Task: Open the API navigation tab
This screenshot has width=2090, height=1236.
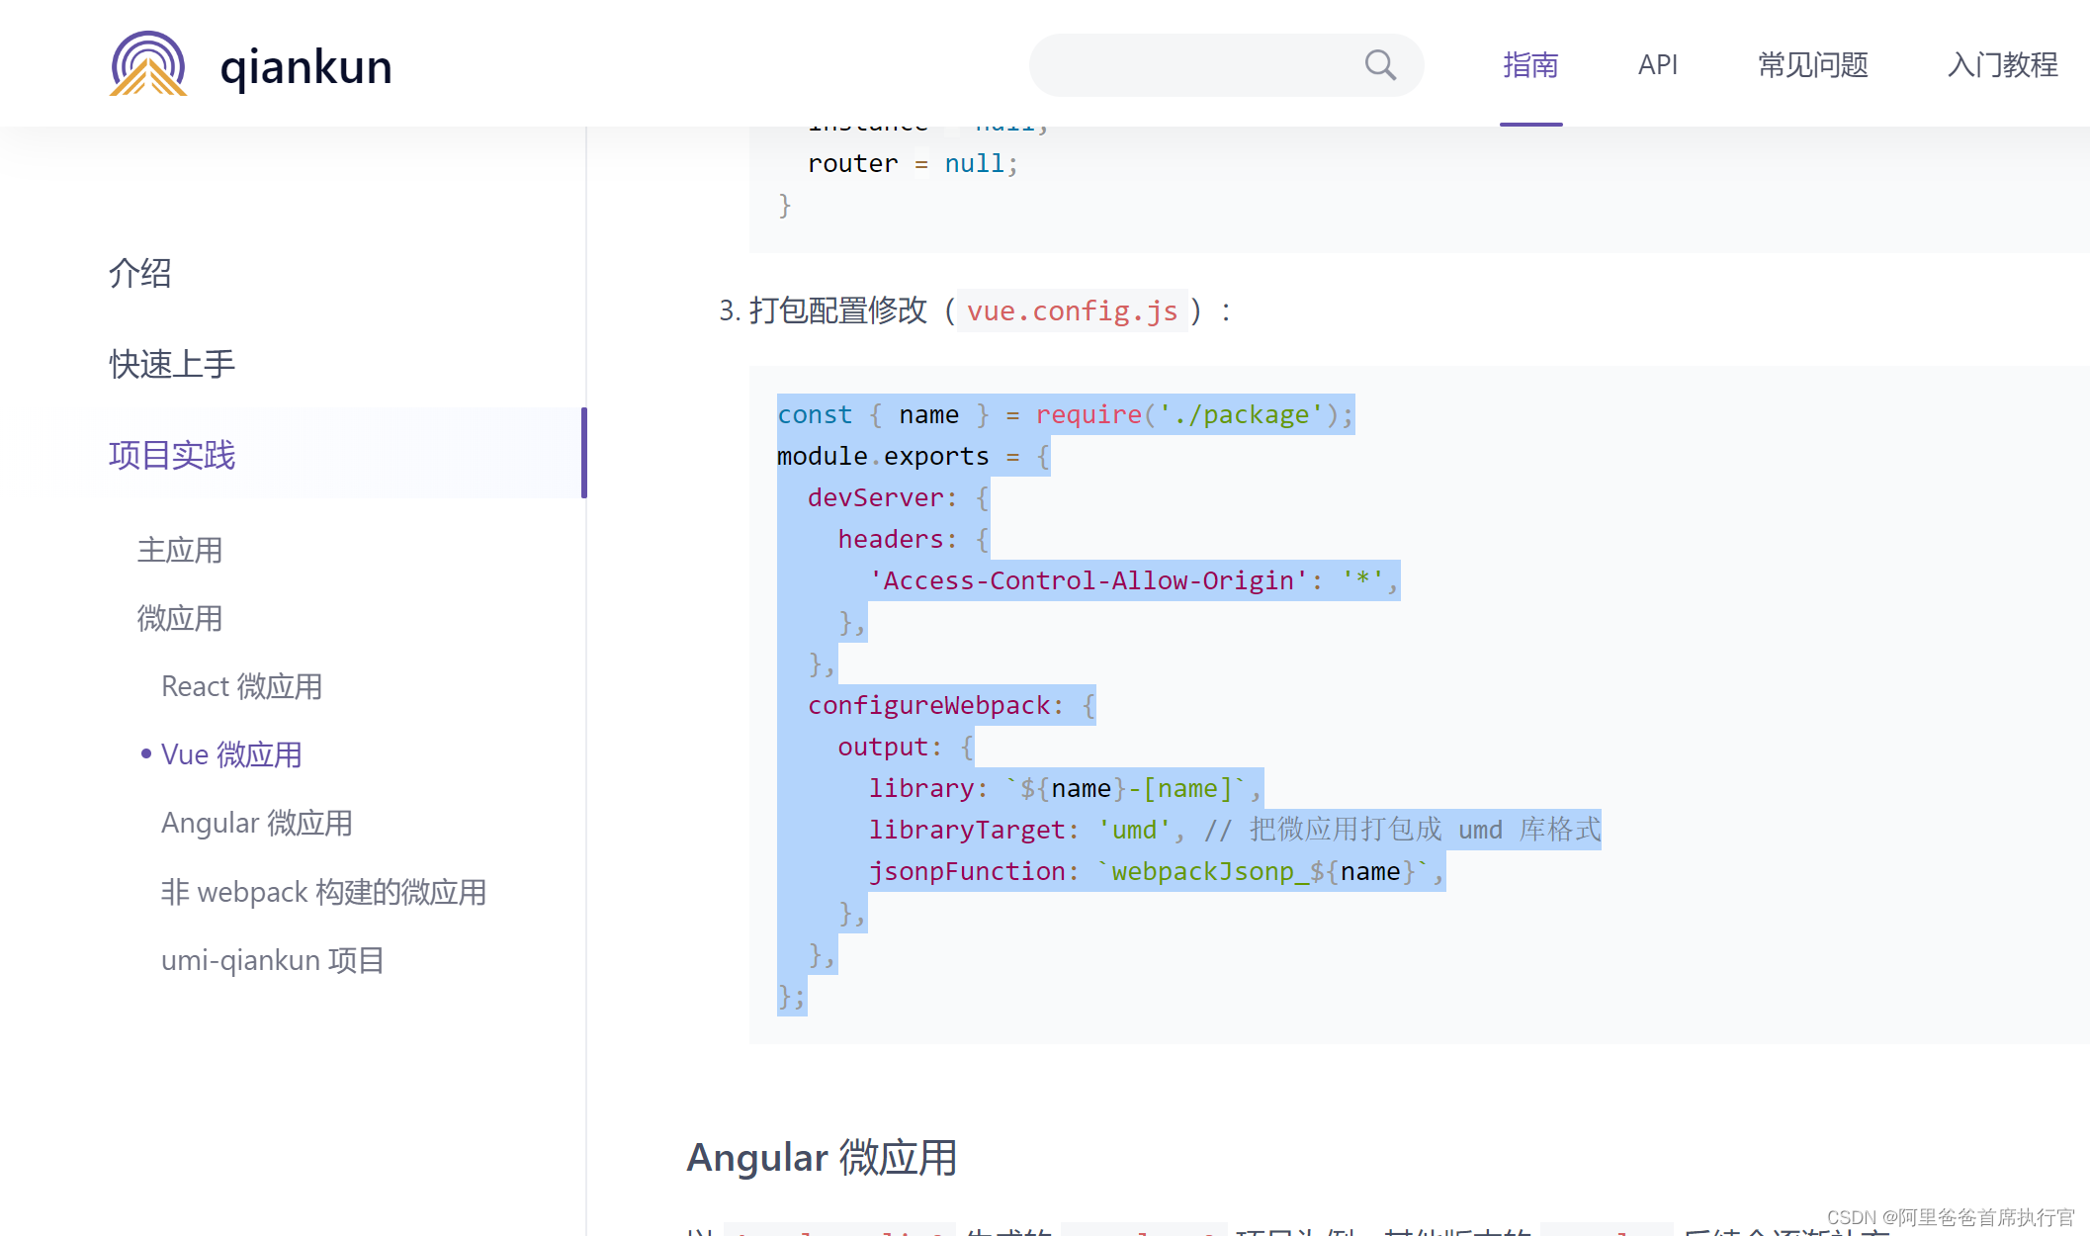Action: [1658, 65]
